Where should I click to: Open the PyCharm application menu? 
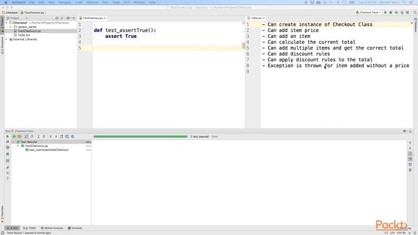19,3
